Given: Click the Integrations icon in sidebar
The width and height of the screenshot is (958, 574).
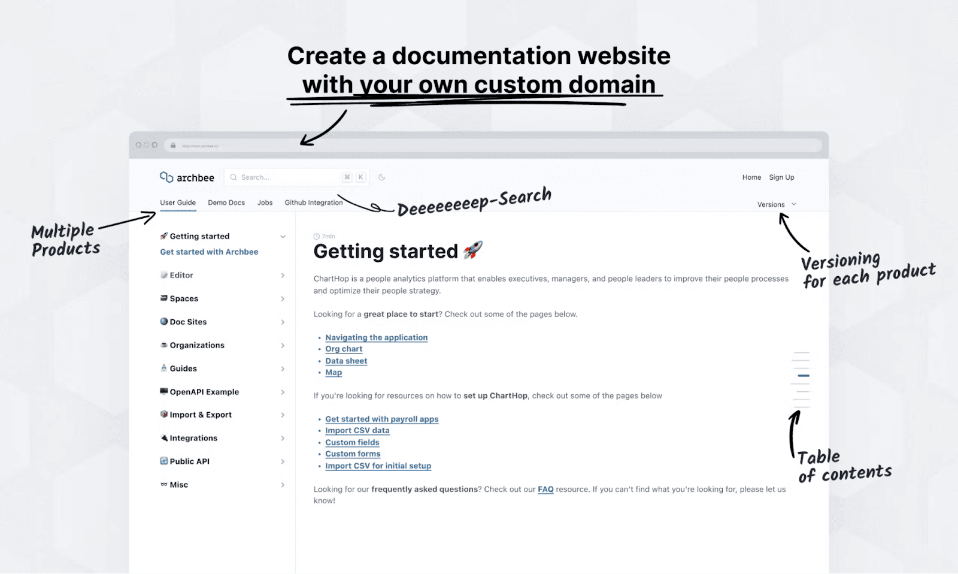Looking at the screenshot, I should (164, 438).
